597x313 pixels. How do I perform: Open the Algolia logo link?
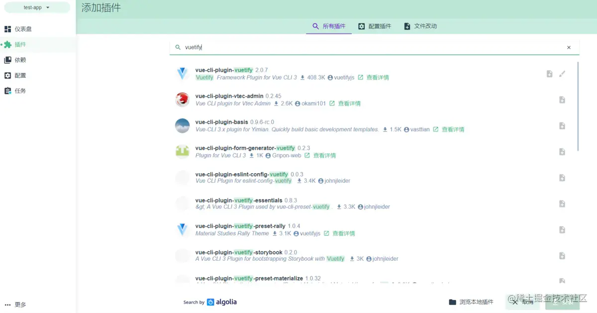pyautogui.click(x=222, y=302)
